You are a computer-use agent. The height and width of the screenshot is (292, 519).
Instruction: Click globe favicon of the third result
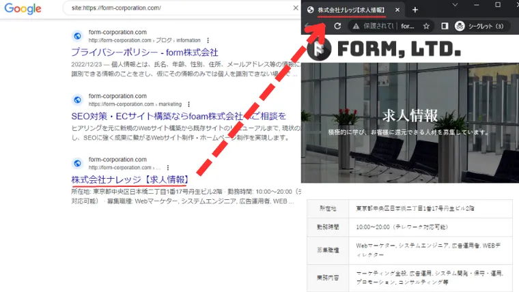77,163
